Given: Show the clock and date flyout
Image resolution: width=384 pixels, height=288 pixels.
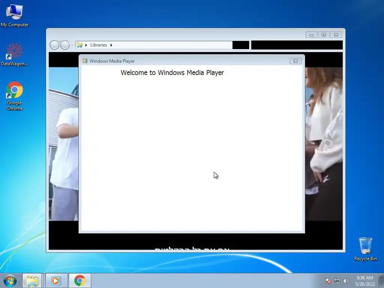Looking at the screenshot, I should coord(365,281).
